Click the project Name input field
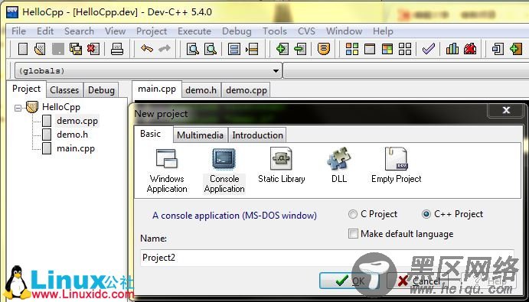The width and height of the screenshot is (529, 302). point(327,258)
